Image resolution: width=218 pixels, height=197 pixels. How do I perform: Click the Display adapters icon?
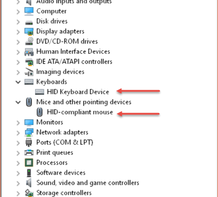pyautogui.click(x=29, y=31)
